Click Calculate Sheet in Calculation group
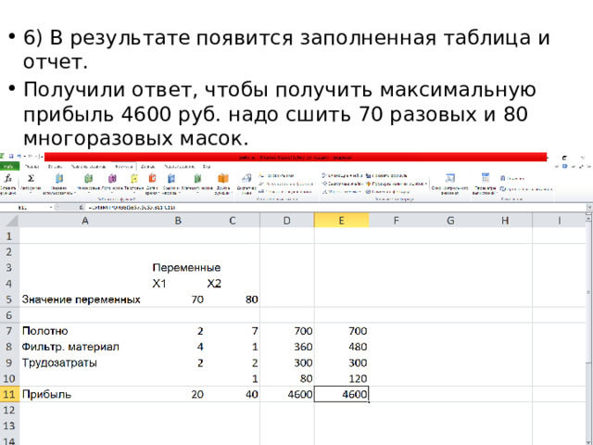This screenshot has width=593, height=445. [x=526, y=189]
